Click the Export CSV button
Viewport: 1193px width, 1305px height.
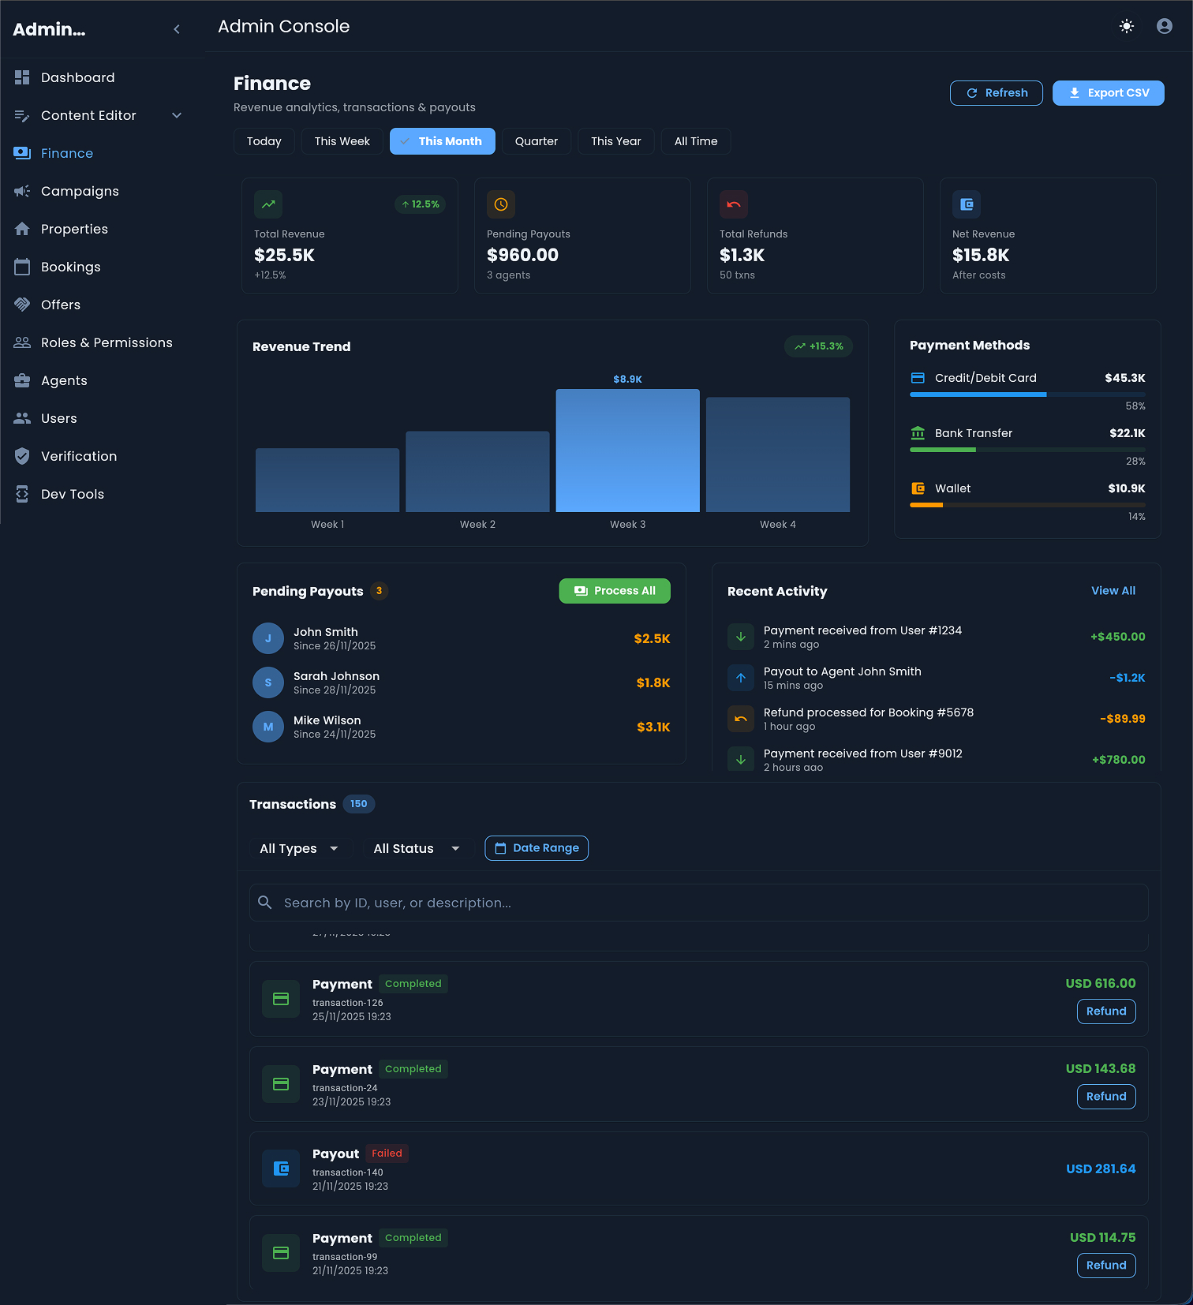[1109, 93]
